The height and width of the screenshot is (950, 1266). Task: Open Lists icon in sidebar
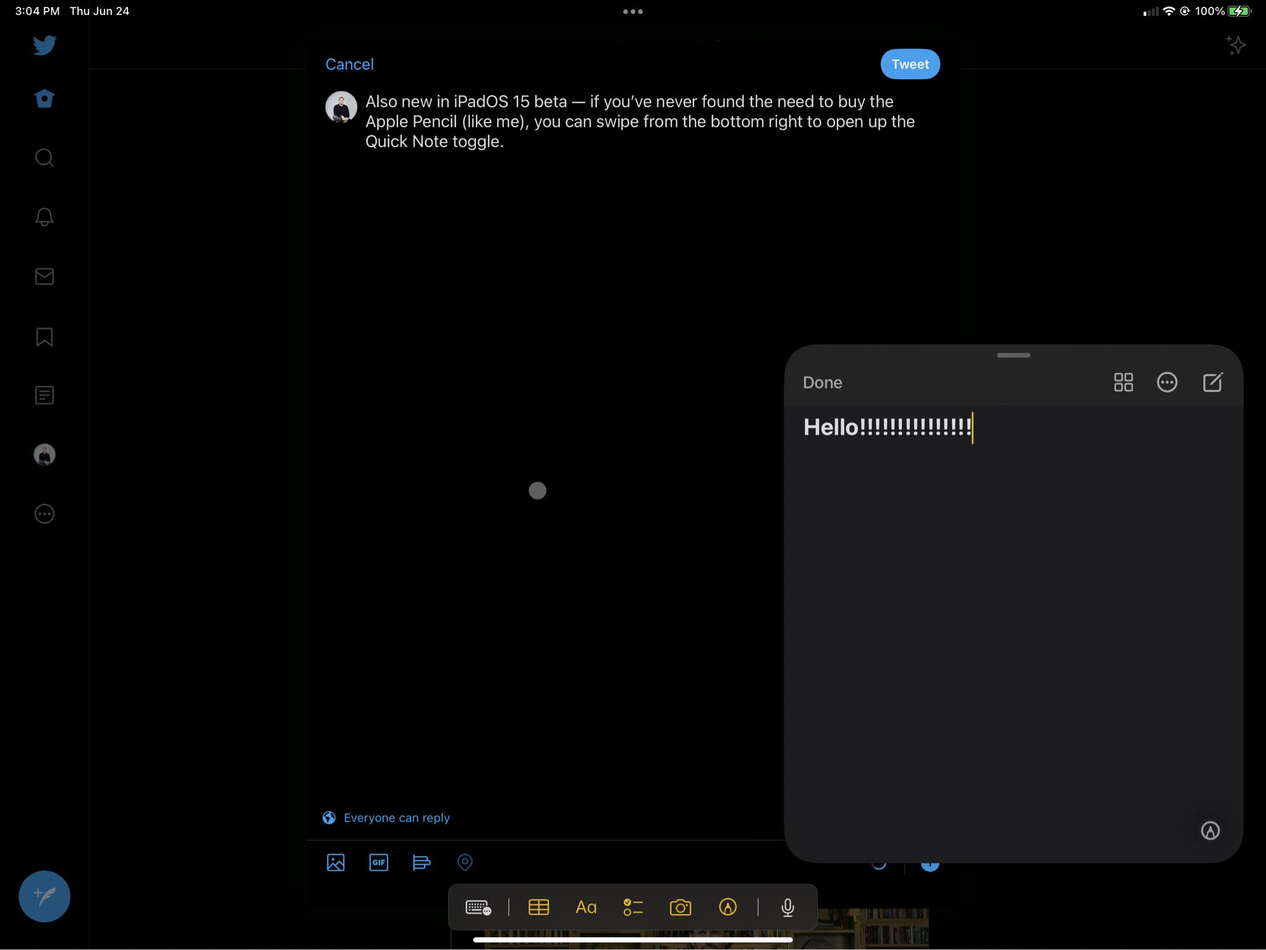click(45, 395)
